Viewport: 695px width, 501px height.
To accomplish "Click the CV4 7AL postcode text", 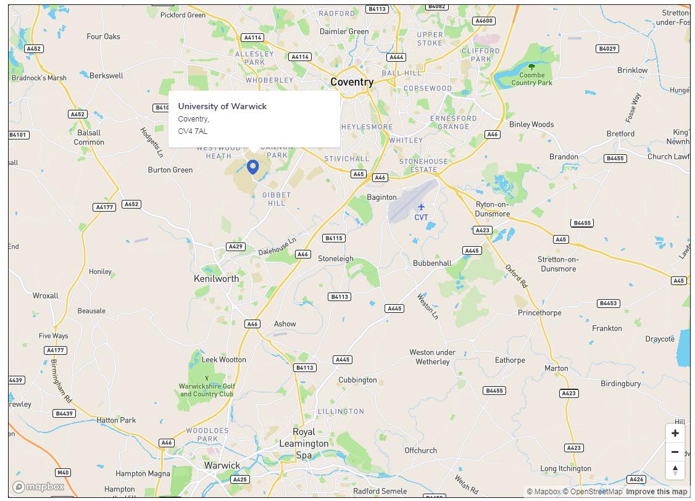I will tap(193, 131).
